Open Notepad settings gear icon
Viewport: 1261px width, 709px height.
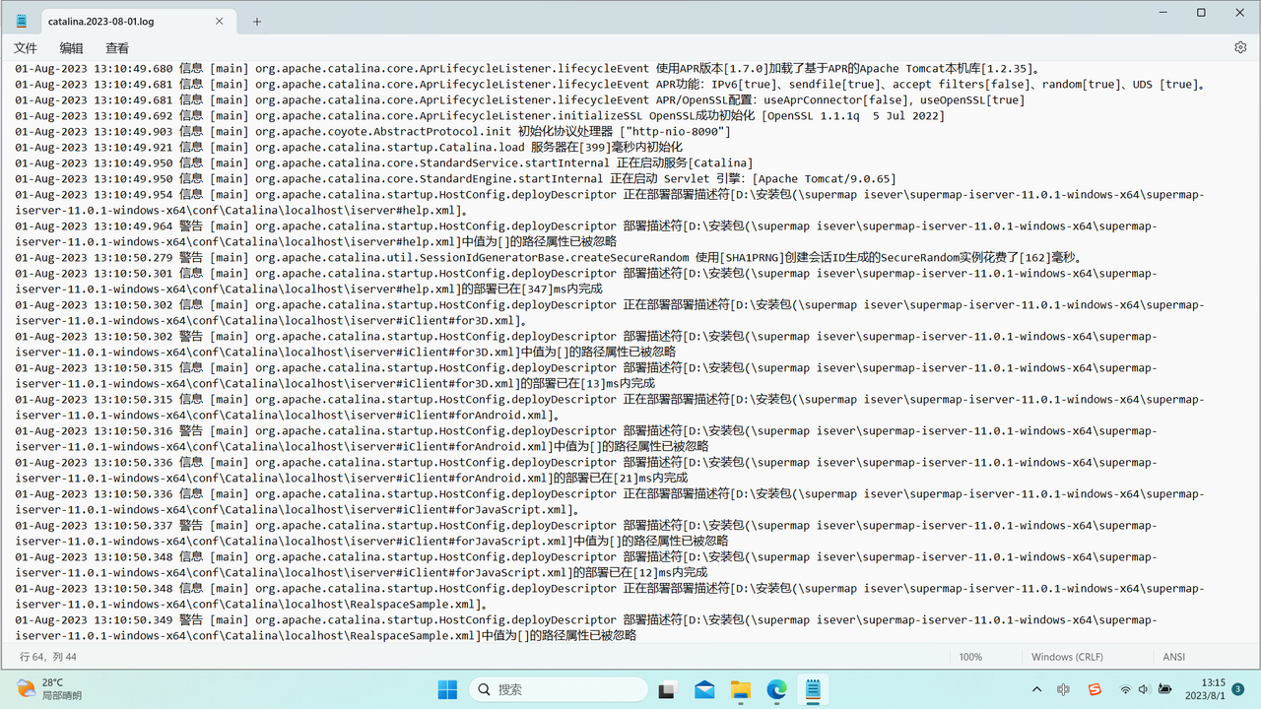coord(1240,47)
